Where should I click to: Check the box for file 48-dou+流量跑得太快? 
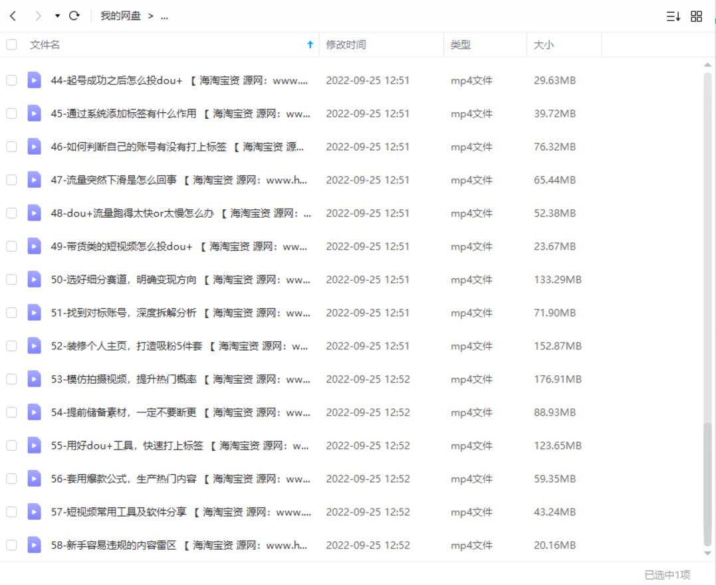[11, 213]
